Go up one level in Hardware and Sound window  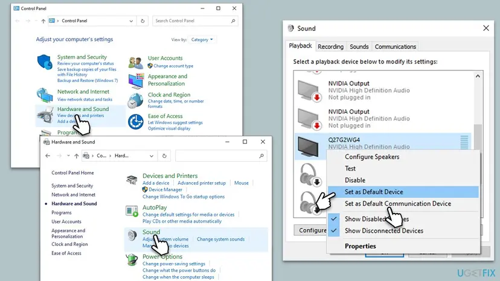76,156
